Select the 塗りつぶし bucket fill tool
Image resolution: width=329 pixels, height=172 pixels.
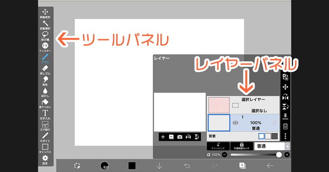click(45, 104)
